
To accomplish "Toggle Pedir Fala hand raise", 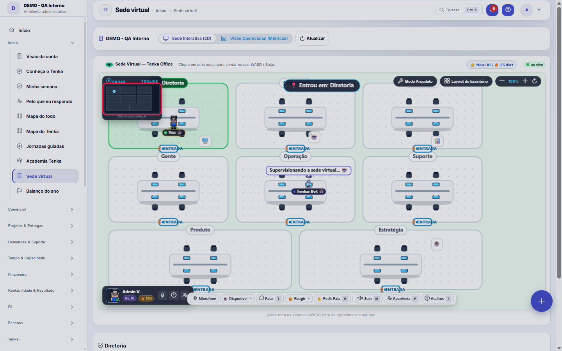I will (332, 299).
